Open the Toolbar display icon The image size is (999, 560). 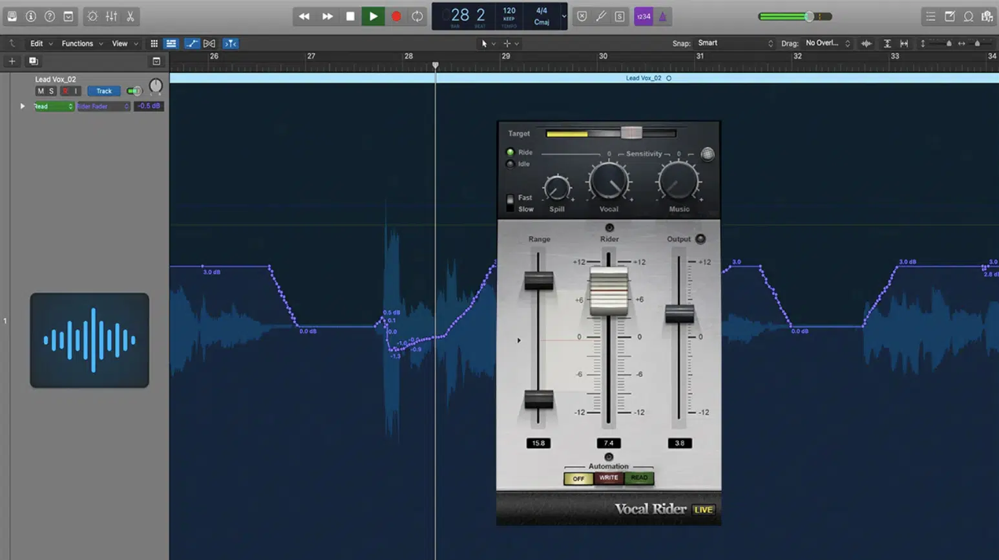tap(68, 16)
